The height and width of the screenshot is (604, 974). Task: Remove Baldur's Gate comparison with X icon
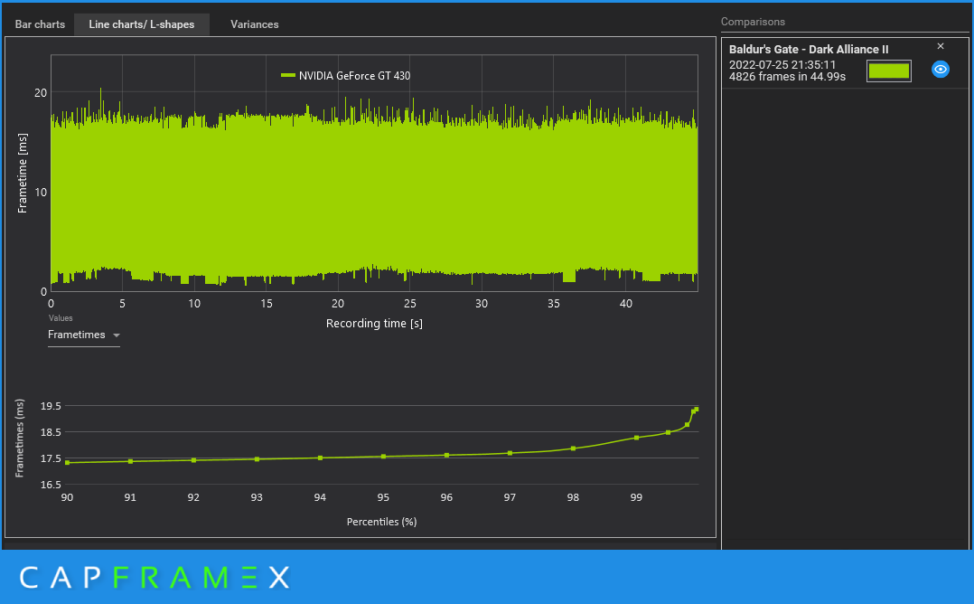940,47
